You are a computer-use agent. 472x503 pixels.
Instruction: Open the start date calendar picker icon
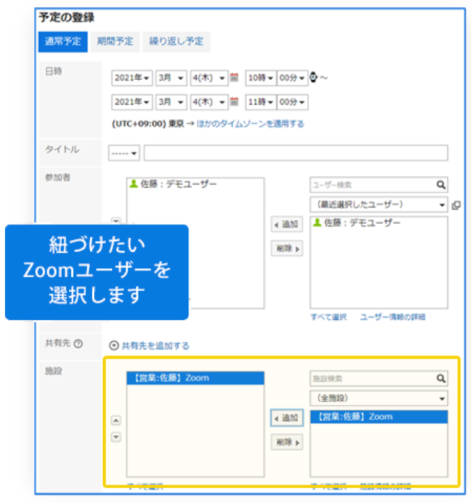pyautogui.click(x=235, y=78)
